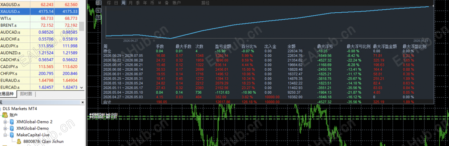Select the 周 weekly tab
Screen dimensions: 449x146
(x=124, y=3)
